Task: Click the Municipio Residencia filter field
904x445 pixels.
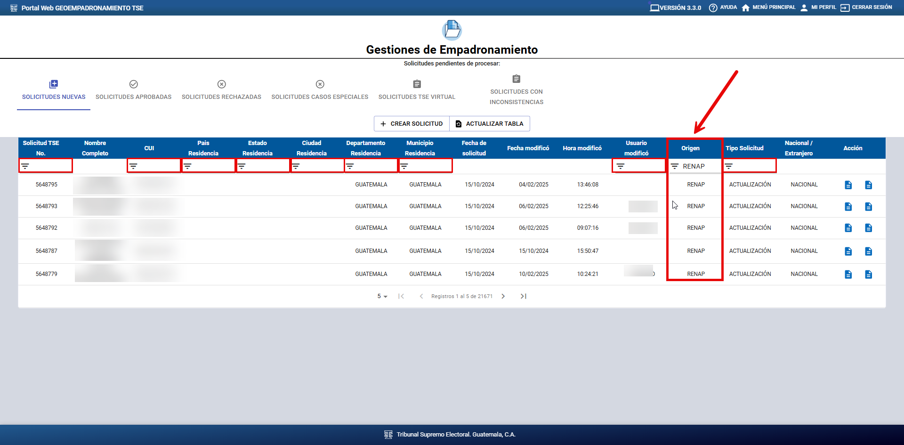Action: [x=428, y=166]
